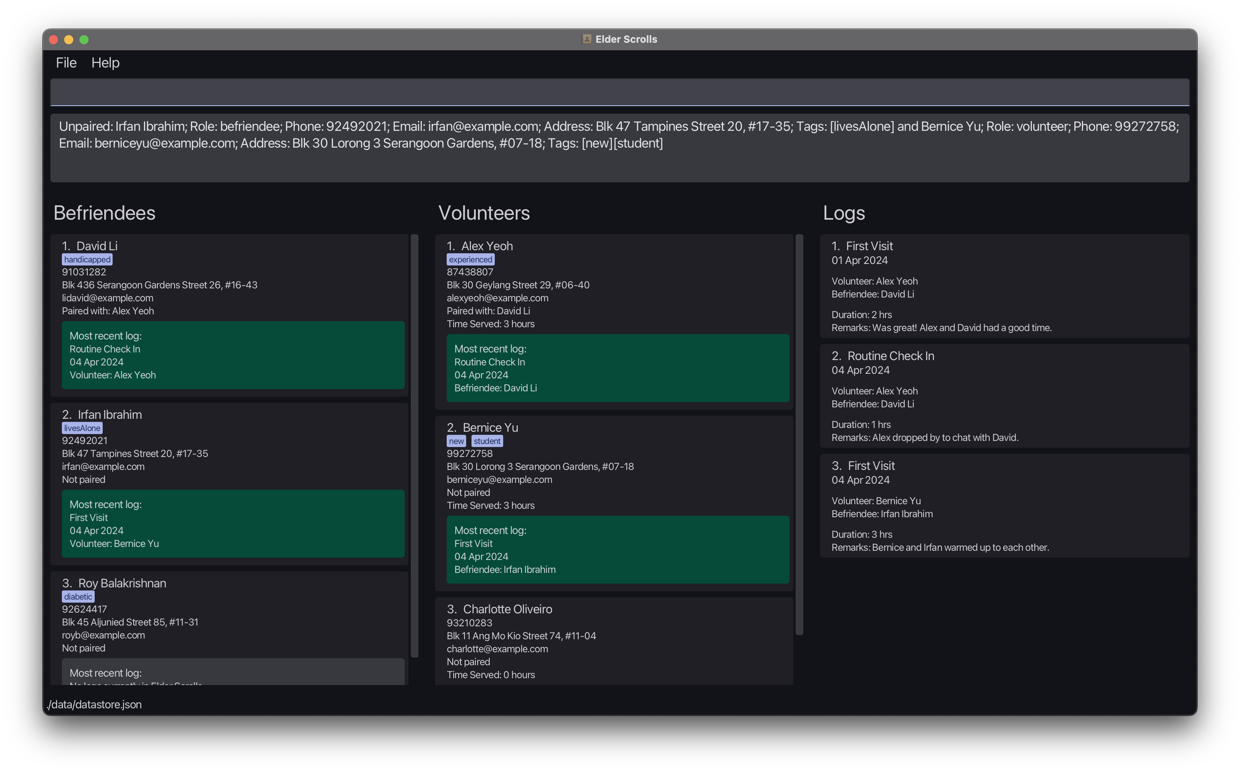Click the livesAlone tag on Irfan Ibrahim
This screenshot has height=772, width=1240.
(x=82, y=428)
